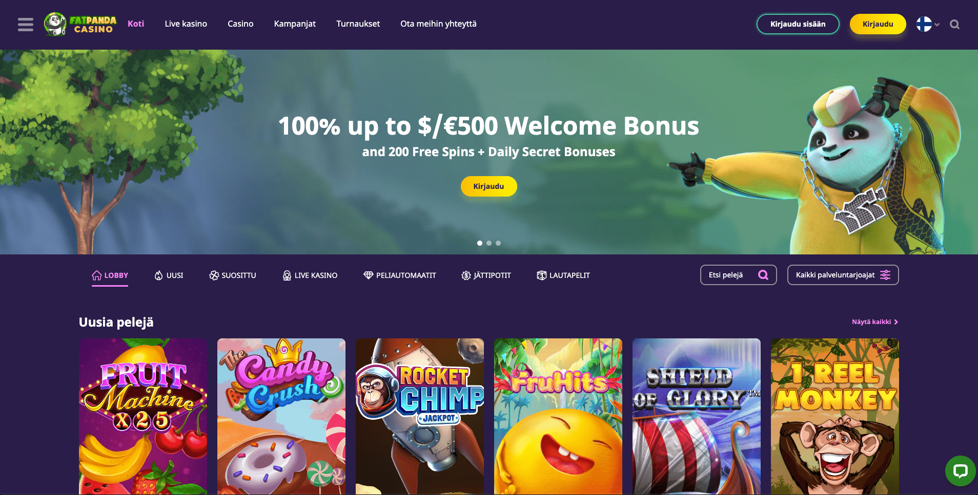The width and height of the screenshot is (978, 495).
Task: Select the Suosittu clover category
Action: pos(233,275)
